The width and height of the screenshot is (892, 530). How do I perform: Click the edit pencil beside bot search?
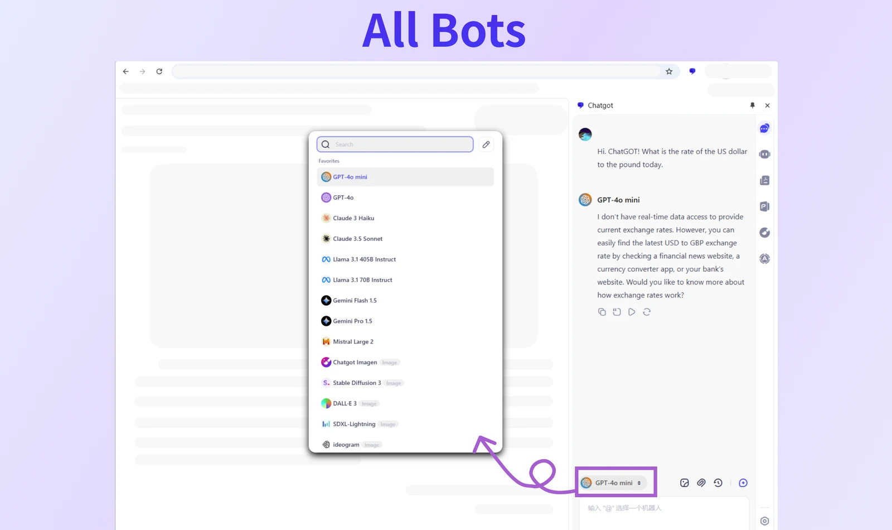486,144
